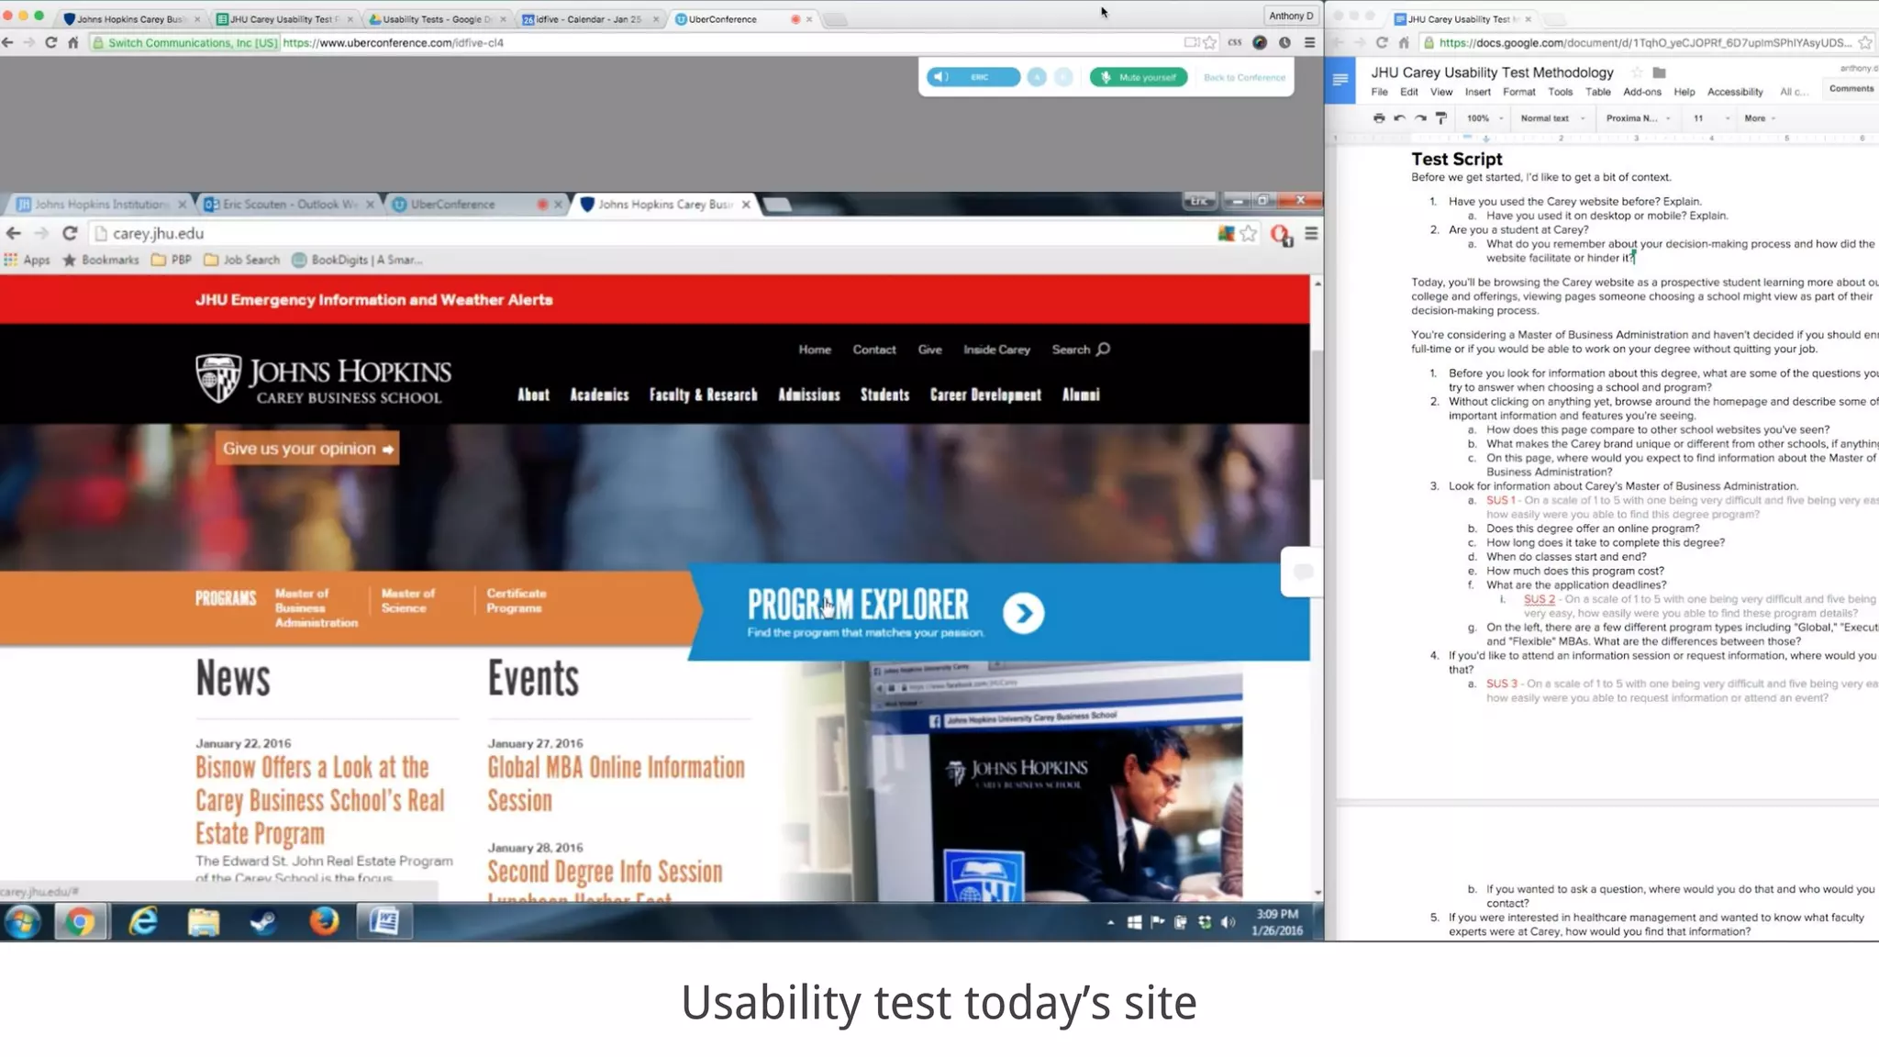This screenshot has height=1057, width=1879.
Task: Click the carey.jhu.edu address bar
Action: coord(651,233)
